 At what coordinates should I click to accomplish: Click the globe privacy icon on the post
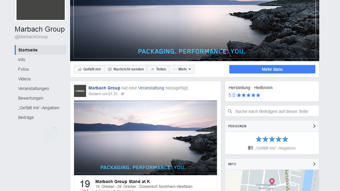click(122, 94)
